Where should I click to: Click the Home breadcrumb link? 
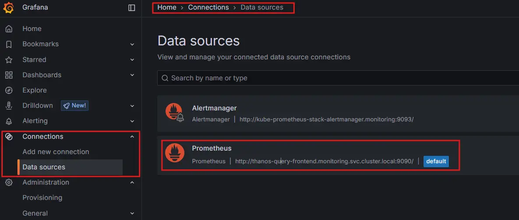click(x=167, y=7)
